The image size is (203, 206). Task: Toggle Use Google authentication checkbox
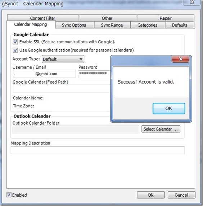pyautogui.click(x=15, y=50)
